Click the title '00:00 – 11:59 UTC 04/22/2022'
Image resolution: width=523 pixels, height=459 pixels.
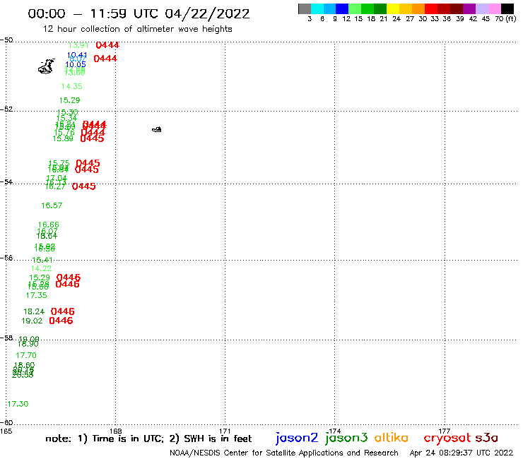(x=139, y=13)
